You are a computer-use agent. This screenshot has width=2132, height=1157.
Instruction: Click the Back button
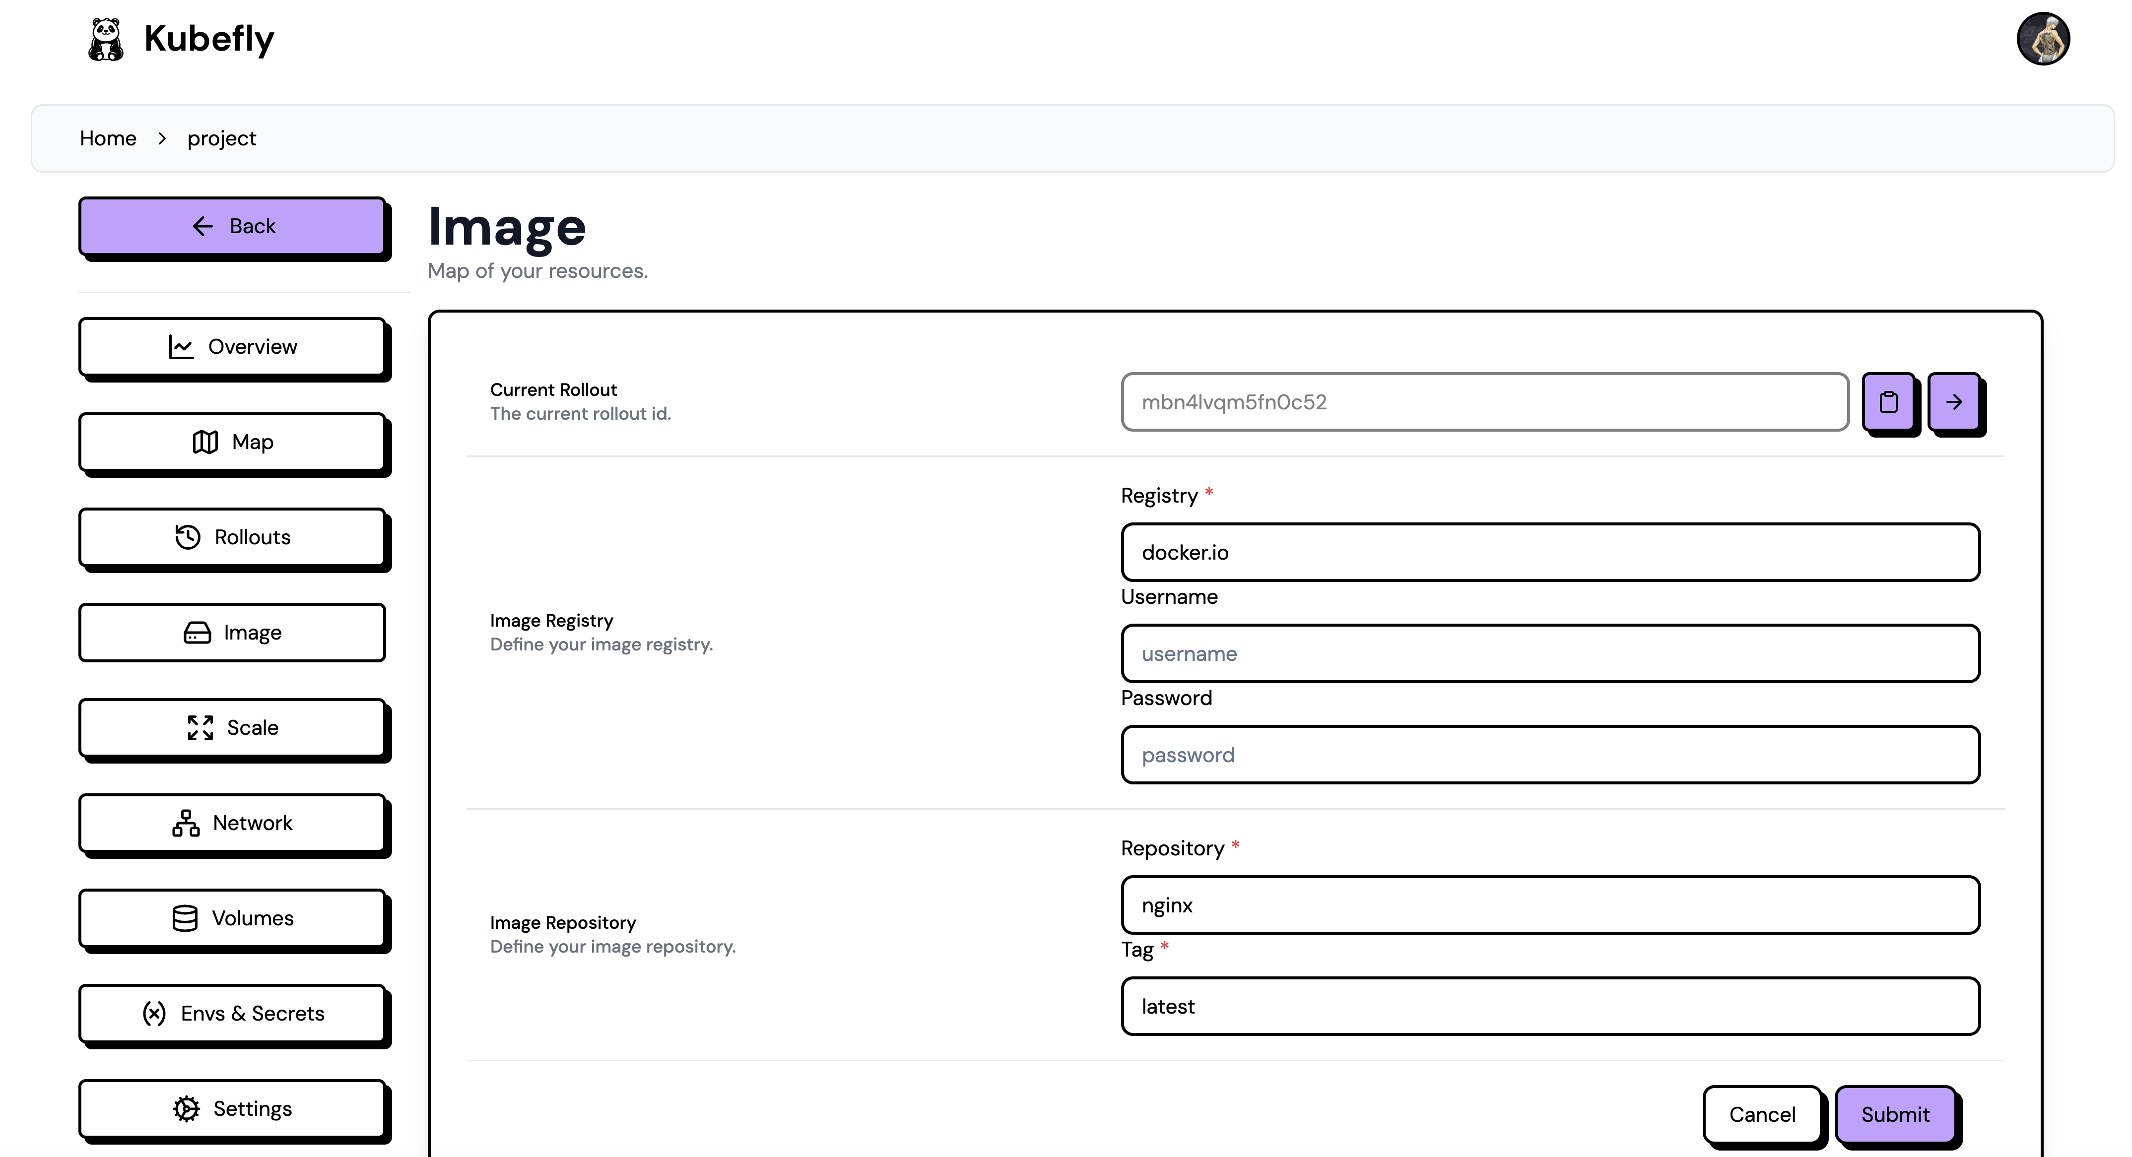(233, 226)
